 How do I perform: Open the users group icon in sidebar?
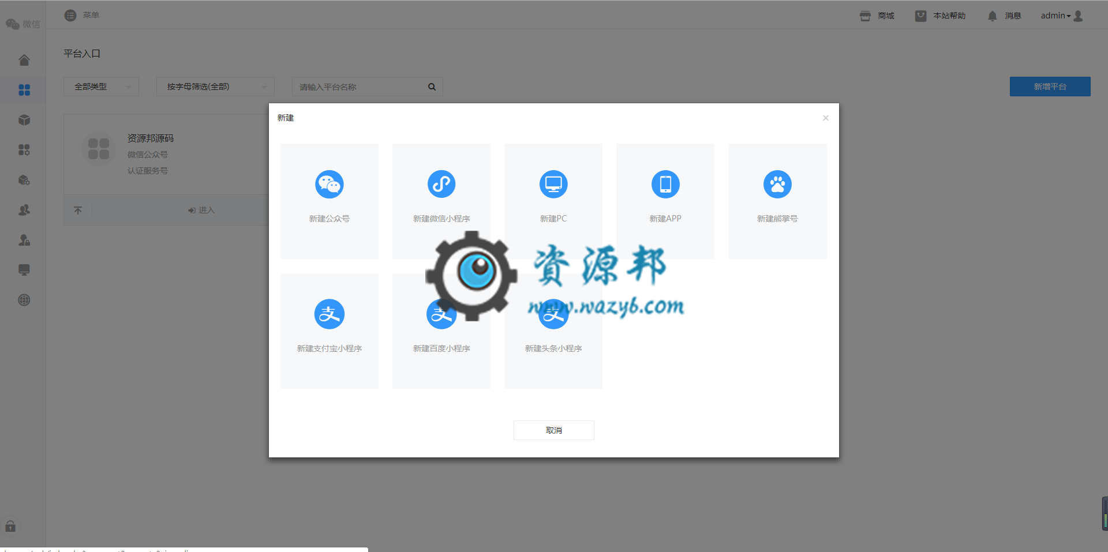point(24,210)
